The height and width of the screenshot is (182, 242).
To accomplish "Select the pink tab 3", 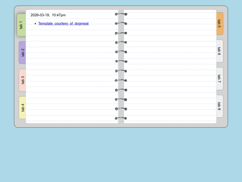I will click(x=22, y=80).
